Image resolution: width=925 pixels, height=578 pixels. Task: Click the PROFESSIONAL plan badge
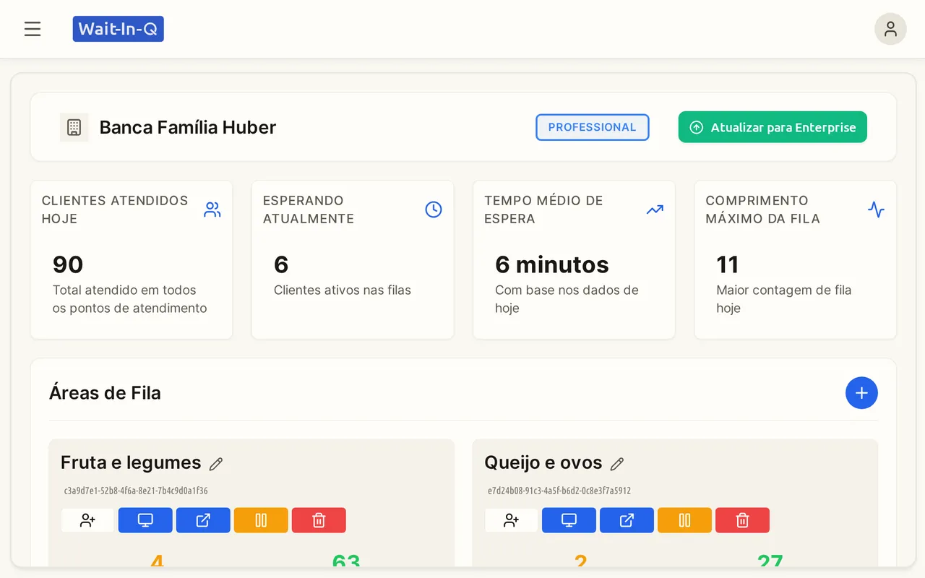tap(593, 127)
